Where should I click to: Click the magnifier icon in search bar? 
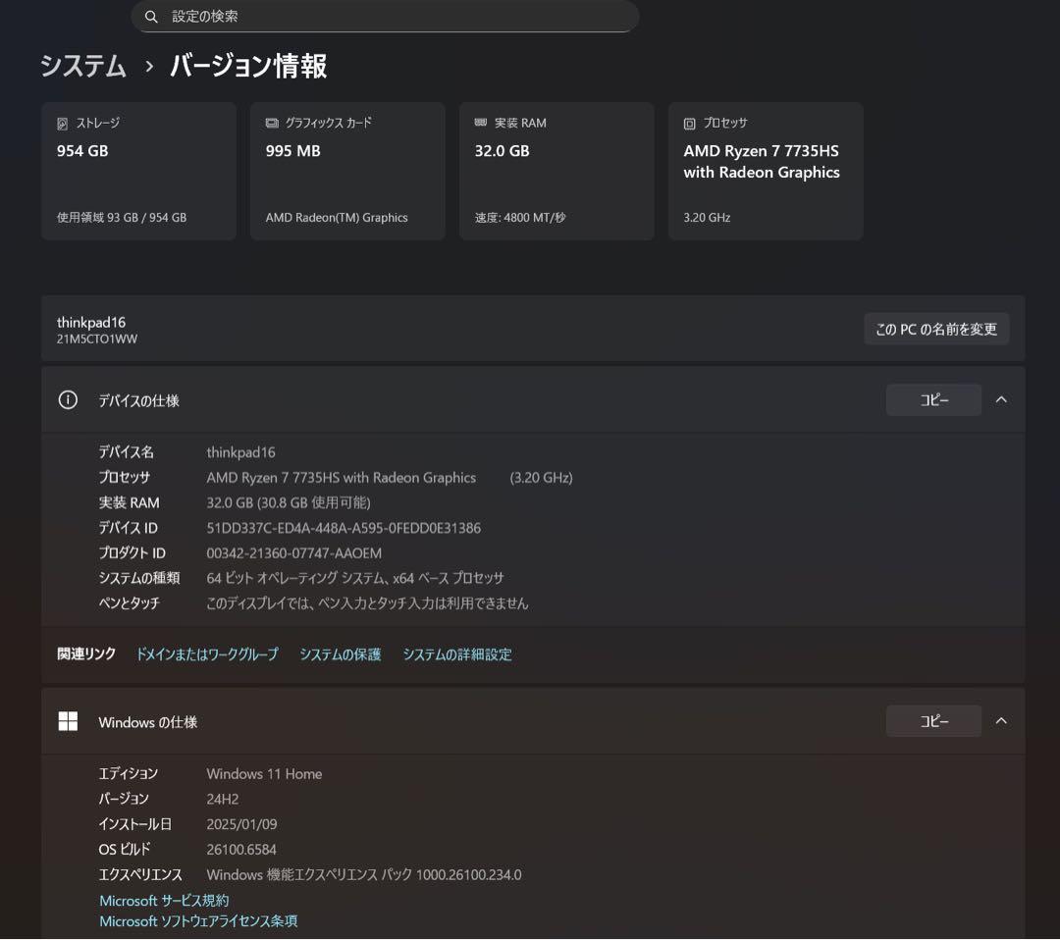coord(151,17)
